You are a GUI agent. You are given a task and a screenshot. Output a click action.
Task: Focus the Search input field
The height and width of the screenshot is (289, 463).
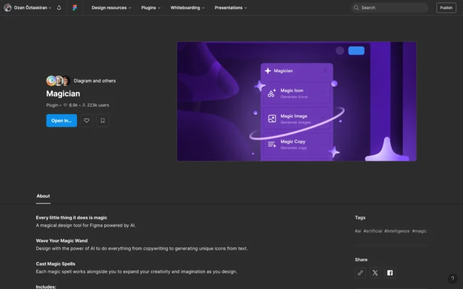click(390, 8)
